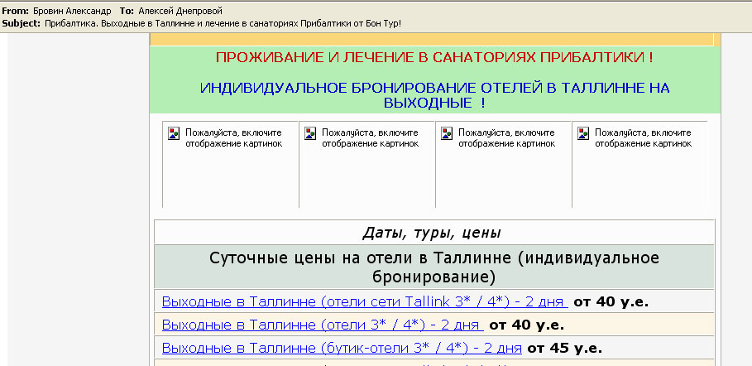Click the email subject line text
Screen dimensions: 752x366
tap(223, 23)
